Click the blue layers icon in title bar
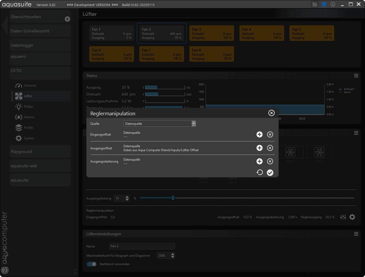The height and width of the screenshot is (277, 365). pos(324,4)
